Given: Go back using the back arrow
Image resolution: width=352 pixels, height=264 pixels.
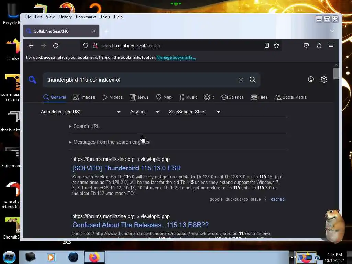Looking at the screenshot, I should click(x=31, y=46).
